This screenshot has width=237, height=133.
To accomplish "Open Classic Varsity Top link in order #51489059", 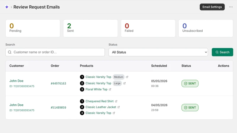I will tap(98, 113).
